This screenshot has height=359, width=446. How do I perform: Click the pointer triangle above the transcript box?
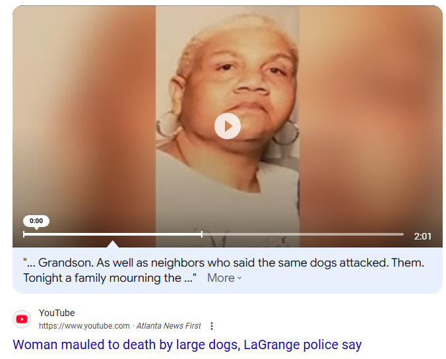tap(113, 244)
